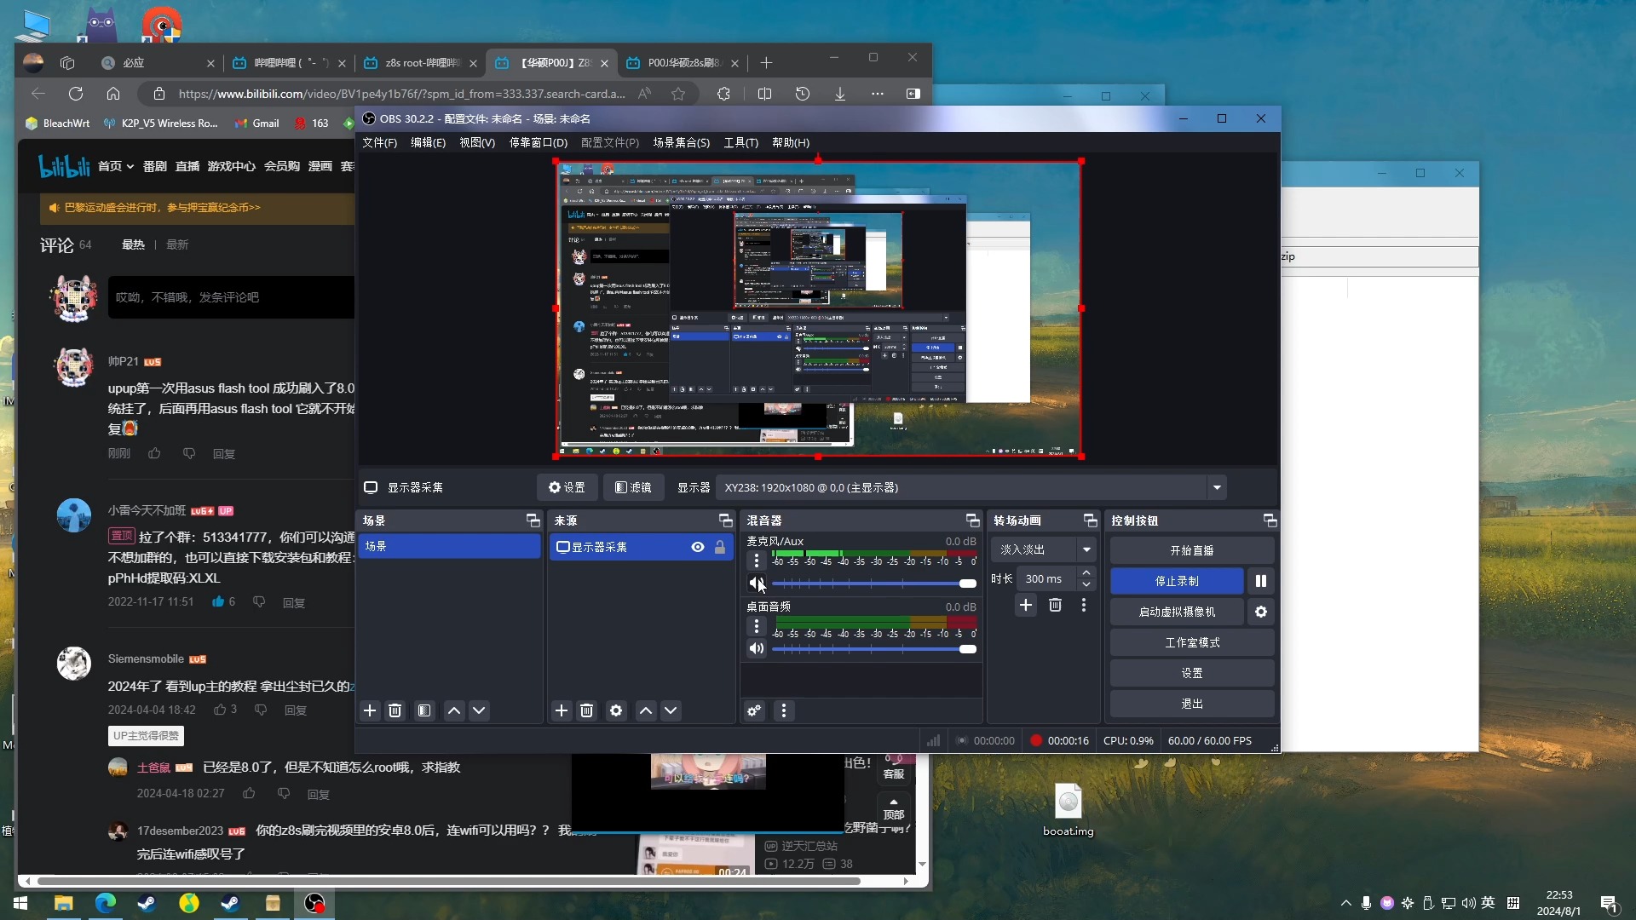Hide the 显示器采集 source with eye icon
Screen dimensions: 1636x920
pos(698,547)
